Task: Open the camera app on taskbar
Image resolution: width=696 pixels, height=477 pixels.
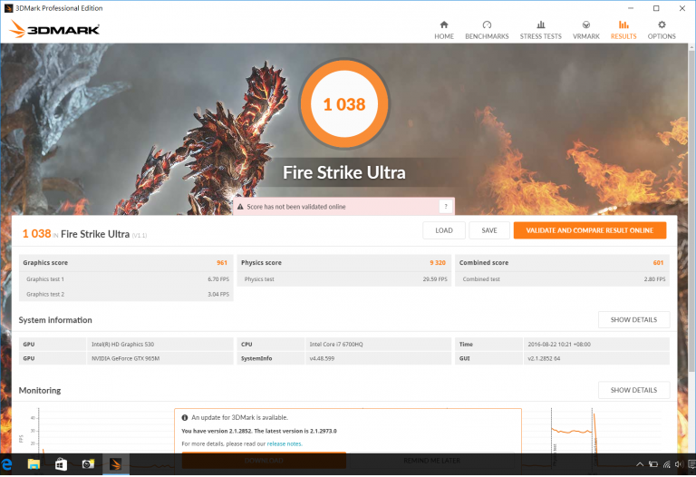Action: point(88,464)
